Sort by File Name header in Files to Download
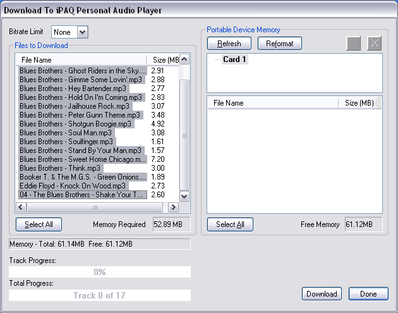This screenshot has height=313, width=398. [x=81, y=60]
